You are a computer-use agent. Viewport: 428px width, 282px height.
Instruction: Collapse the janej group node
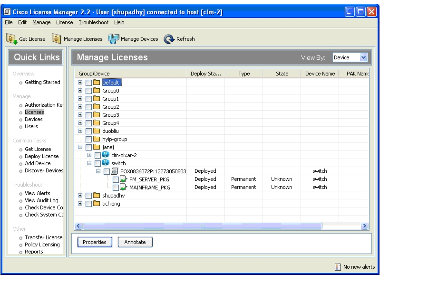coord(80,147)
